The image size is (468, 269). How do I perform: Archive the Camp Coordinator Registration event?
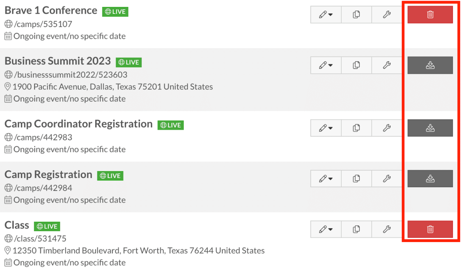coord(430,128)
